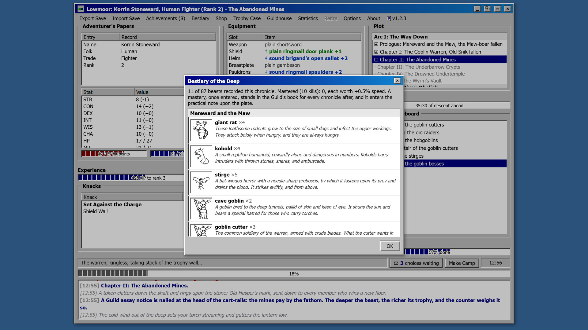
Task: Toggle the Prologue: Mereward and the Maw checkbox
Action: [x=376, y=44]
